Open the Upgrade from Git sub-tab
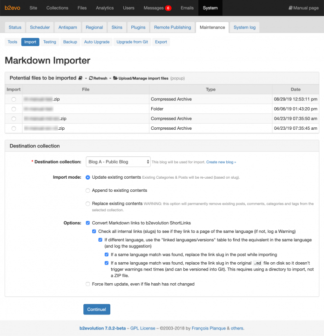Screen dimensions: 324x336 (x=132, y=42)
